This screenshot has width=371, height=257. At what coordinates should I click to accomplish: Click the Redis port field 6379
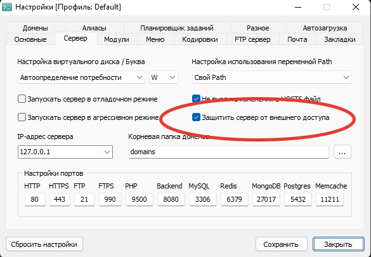pos(235,199)
